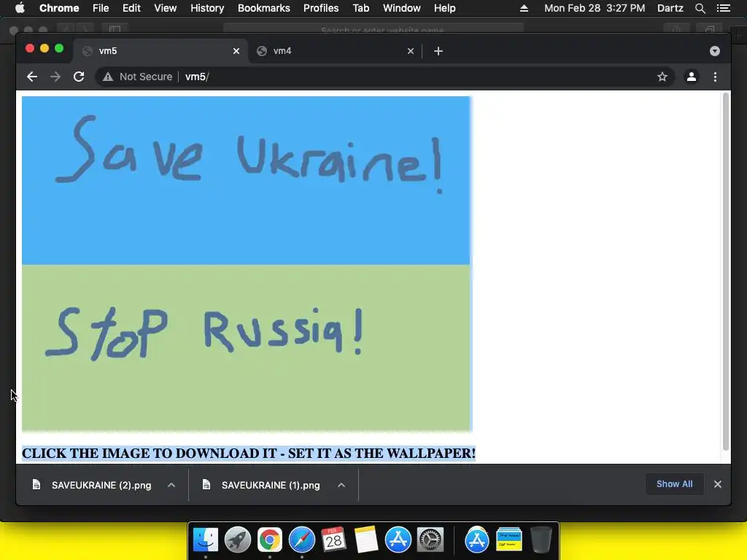Open the Window menu
This screenshot has height=560, width=747.
tap(402, 8)
